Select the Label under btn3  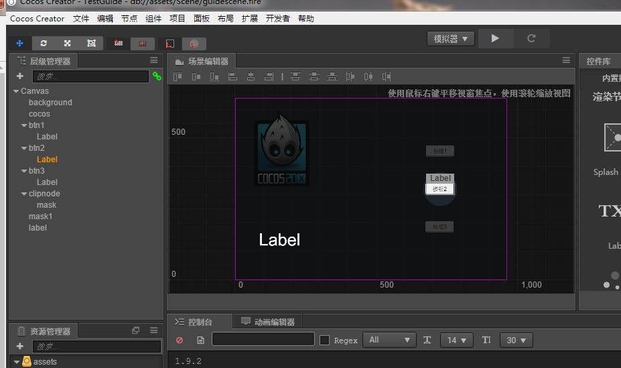point(47,182)
